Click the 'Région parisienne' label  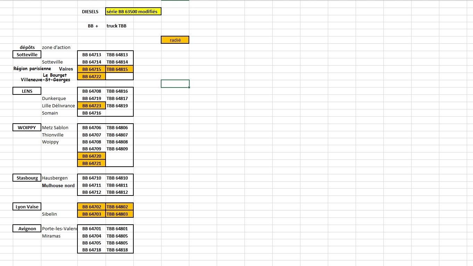[x=32, y=68]
